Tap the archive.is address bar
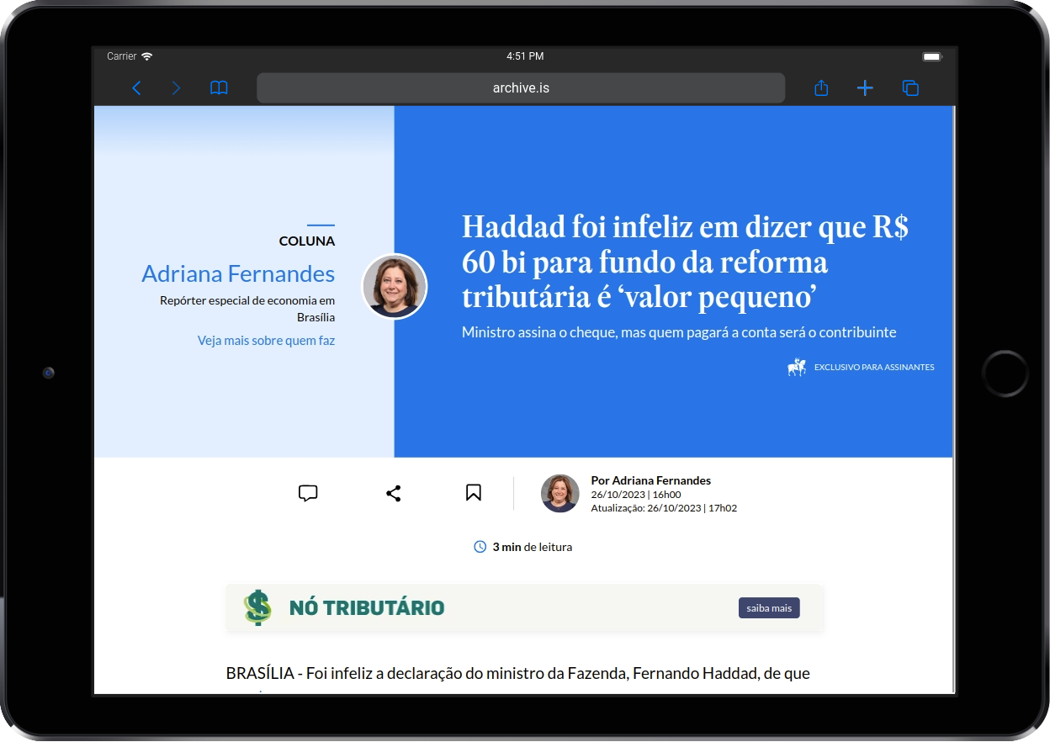Viewport: 1050px width, 742px height. (x=521, y=87)
